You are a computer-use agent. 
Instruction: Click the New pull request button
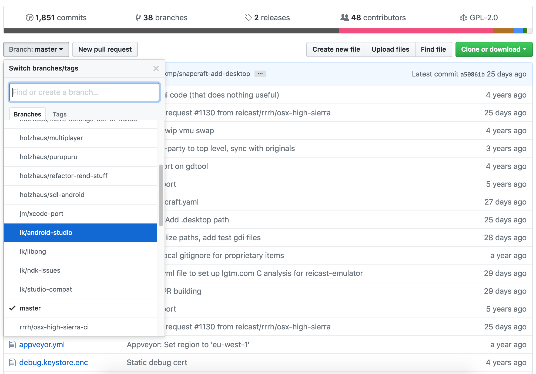point(105,49)
